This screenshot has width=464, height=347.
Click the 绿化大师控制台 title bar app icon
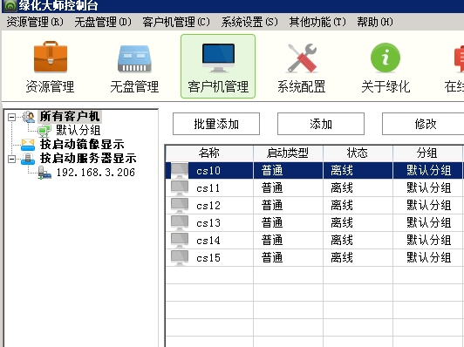pyautogui.click(x=10, y=5)
